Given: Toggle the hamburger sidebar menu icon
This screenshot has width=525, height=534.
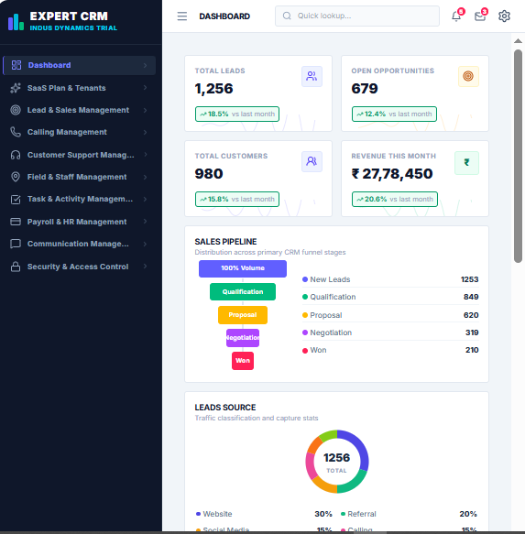Looking at the screenshot, I should point(182,16).
